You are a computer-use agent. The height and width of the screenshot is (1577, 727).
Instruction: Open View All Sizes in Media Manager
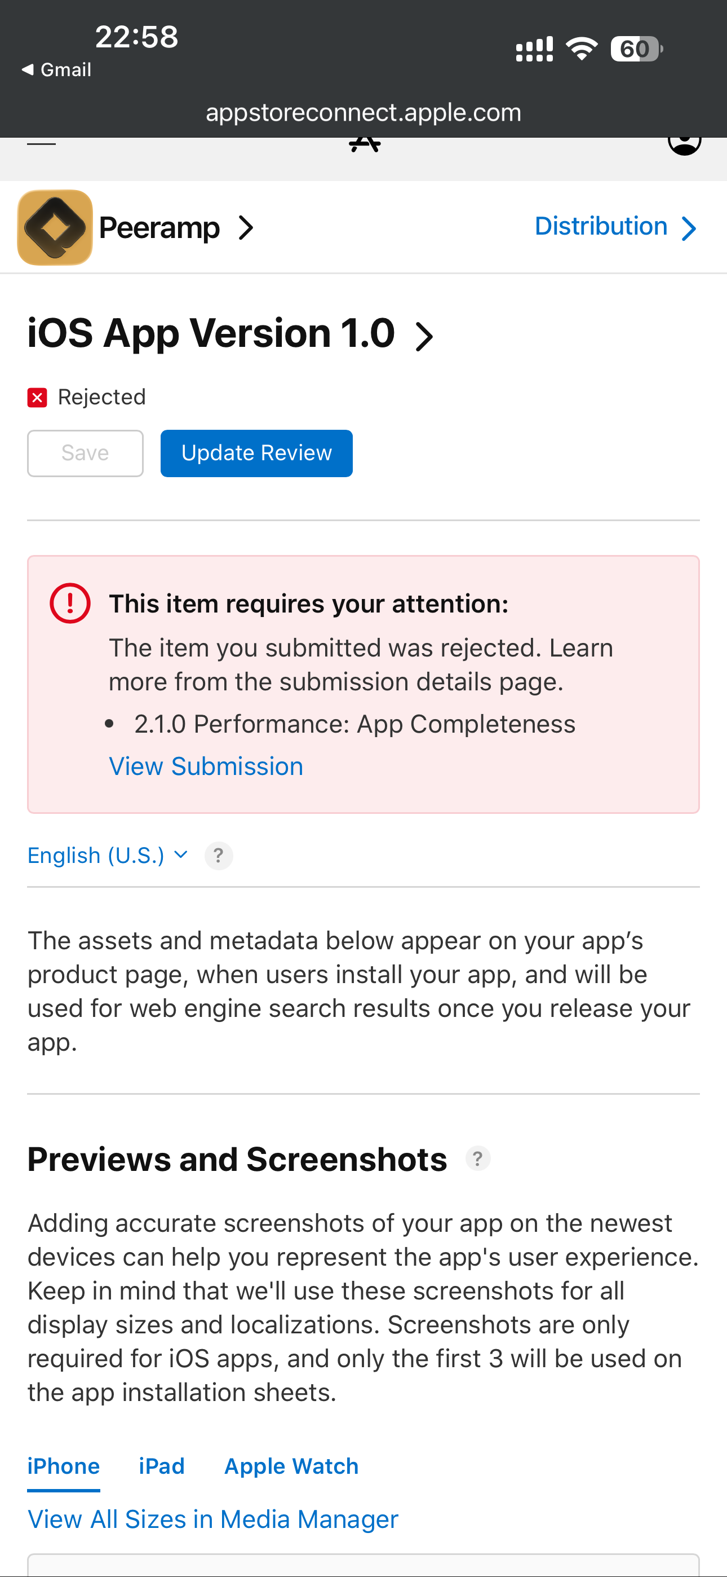pyautogui.click(x=213, y=1519)
